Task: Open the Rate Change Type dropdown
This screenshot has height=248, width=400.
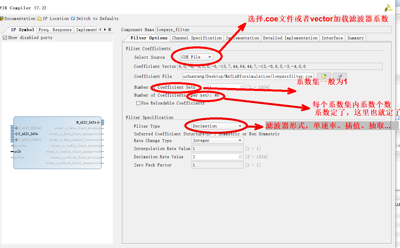Action: point(217,141)
